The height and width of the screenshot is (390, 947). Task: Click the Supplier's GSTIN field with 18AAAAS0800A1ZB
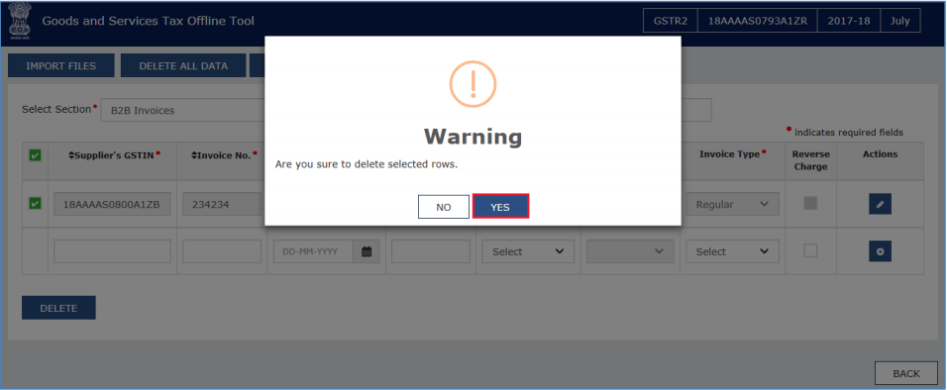coord(112,204)
